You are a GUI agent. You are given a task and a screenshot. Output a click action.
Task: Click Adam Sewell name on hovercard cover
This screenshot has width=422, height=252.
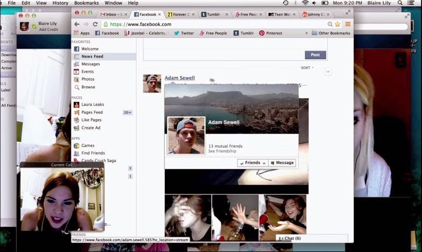pyautogui.click(x=224, y=122)
